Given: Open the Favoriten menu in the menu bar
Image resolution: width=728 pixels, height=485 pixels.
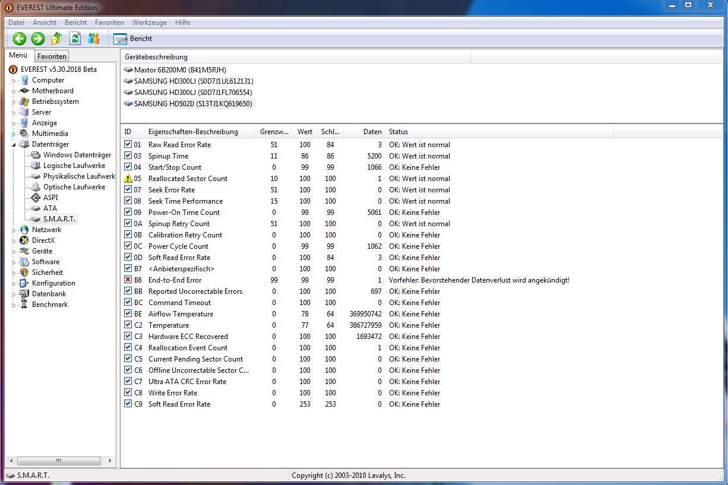Looking at the screenshot, I should [x=109, y=23].
